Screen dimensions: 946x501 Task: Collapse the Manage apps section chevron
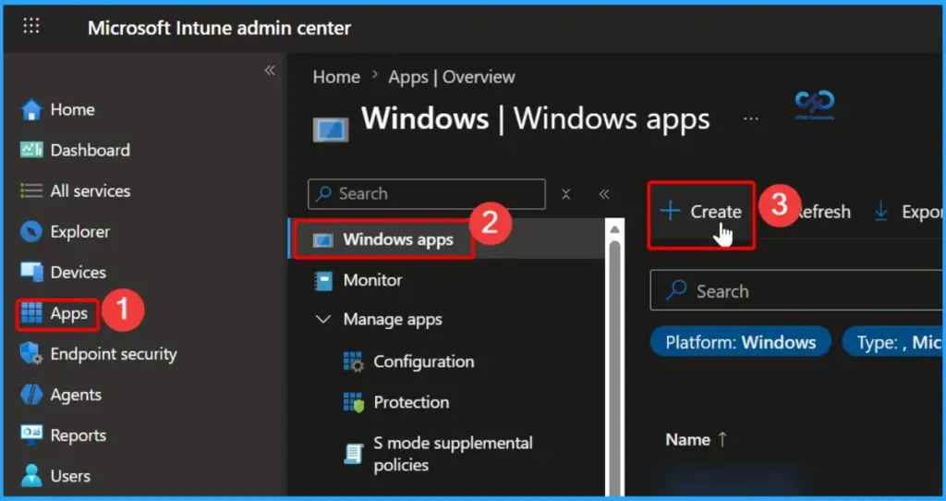point(323,319)
